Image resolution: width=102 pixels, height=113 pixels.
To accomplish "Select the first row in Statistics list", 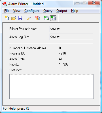I will click(52, 76).
